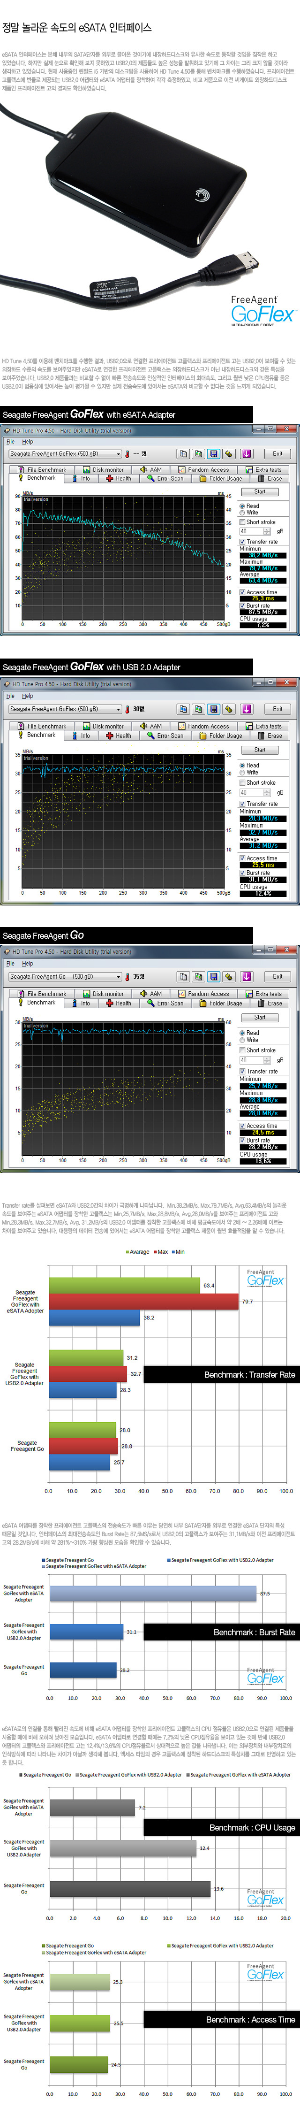Click Benchmark tab in FreeAgent Go window
300x2123 pixels.
coord(36,1002)
